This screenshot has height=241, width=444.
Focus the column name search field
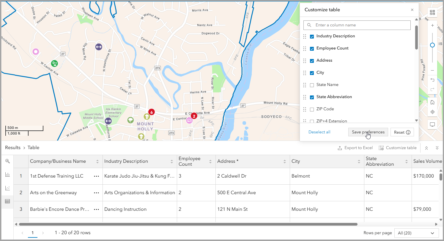[x=357, y=25]
